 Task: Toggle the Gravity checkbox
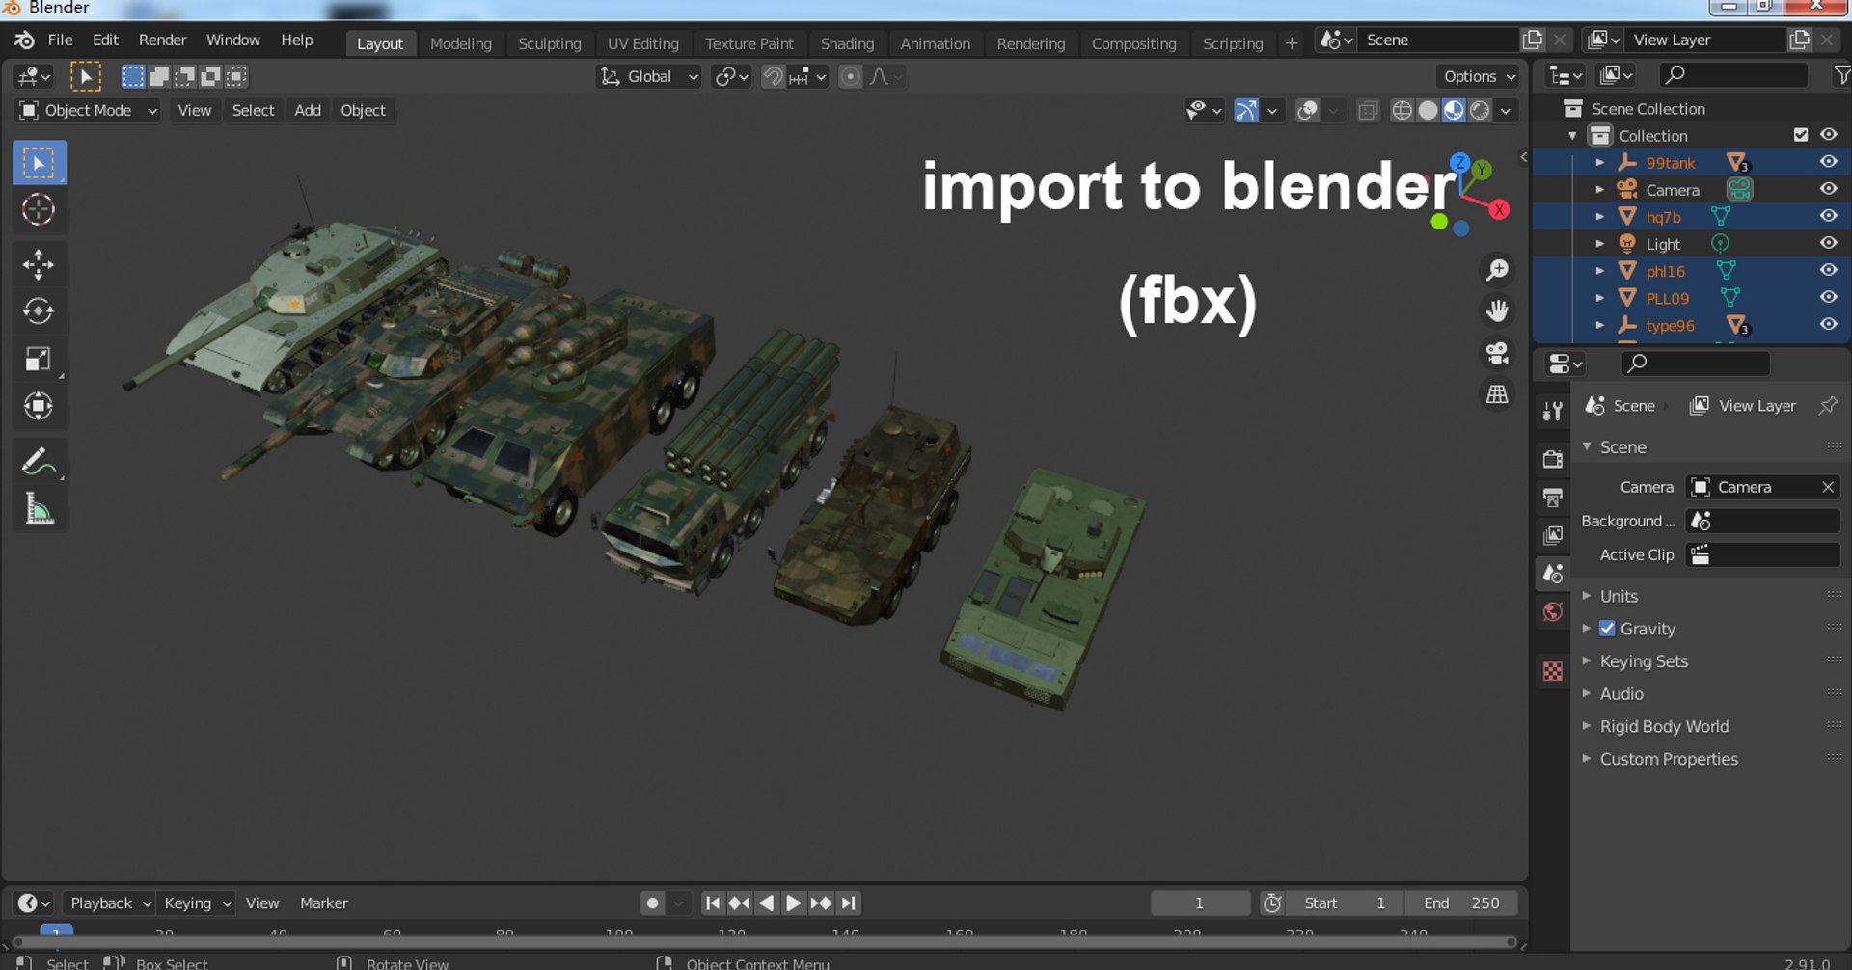[1607, 629]
